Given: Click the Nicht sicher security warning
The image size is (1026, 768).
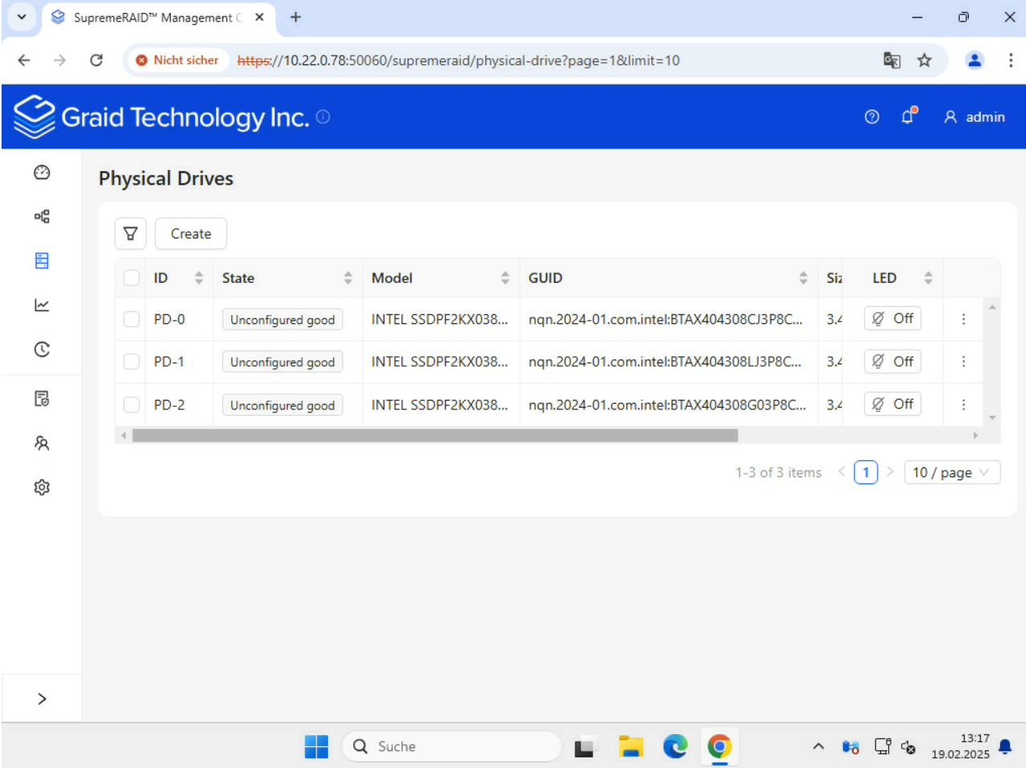Looking at the screenshot, I should coord(177,60).
